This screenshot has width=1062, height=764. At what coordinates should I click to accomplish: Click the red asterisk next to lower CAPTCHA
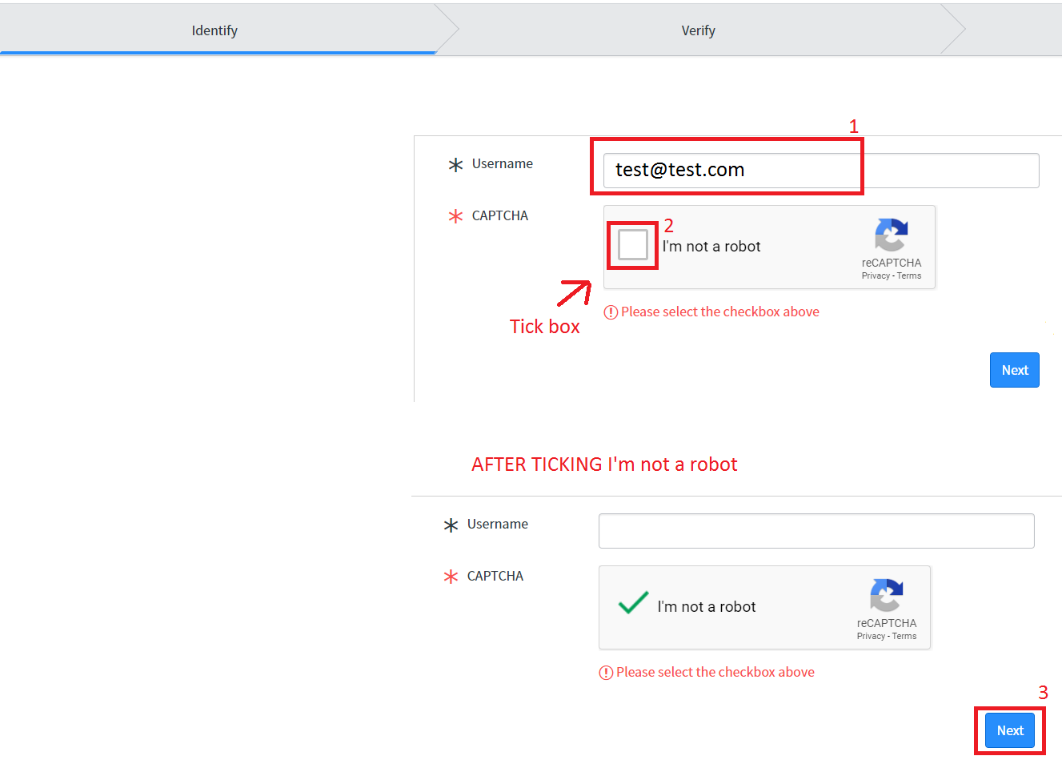tap(451, 577)
